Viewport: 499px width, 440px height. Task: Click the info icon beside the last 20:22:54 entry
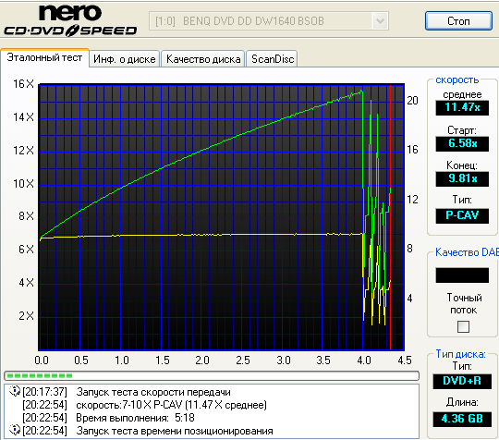[14, 430]
